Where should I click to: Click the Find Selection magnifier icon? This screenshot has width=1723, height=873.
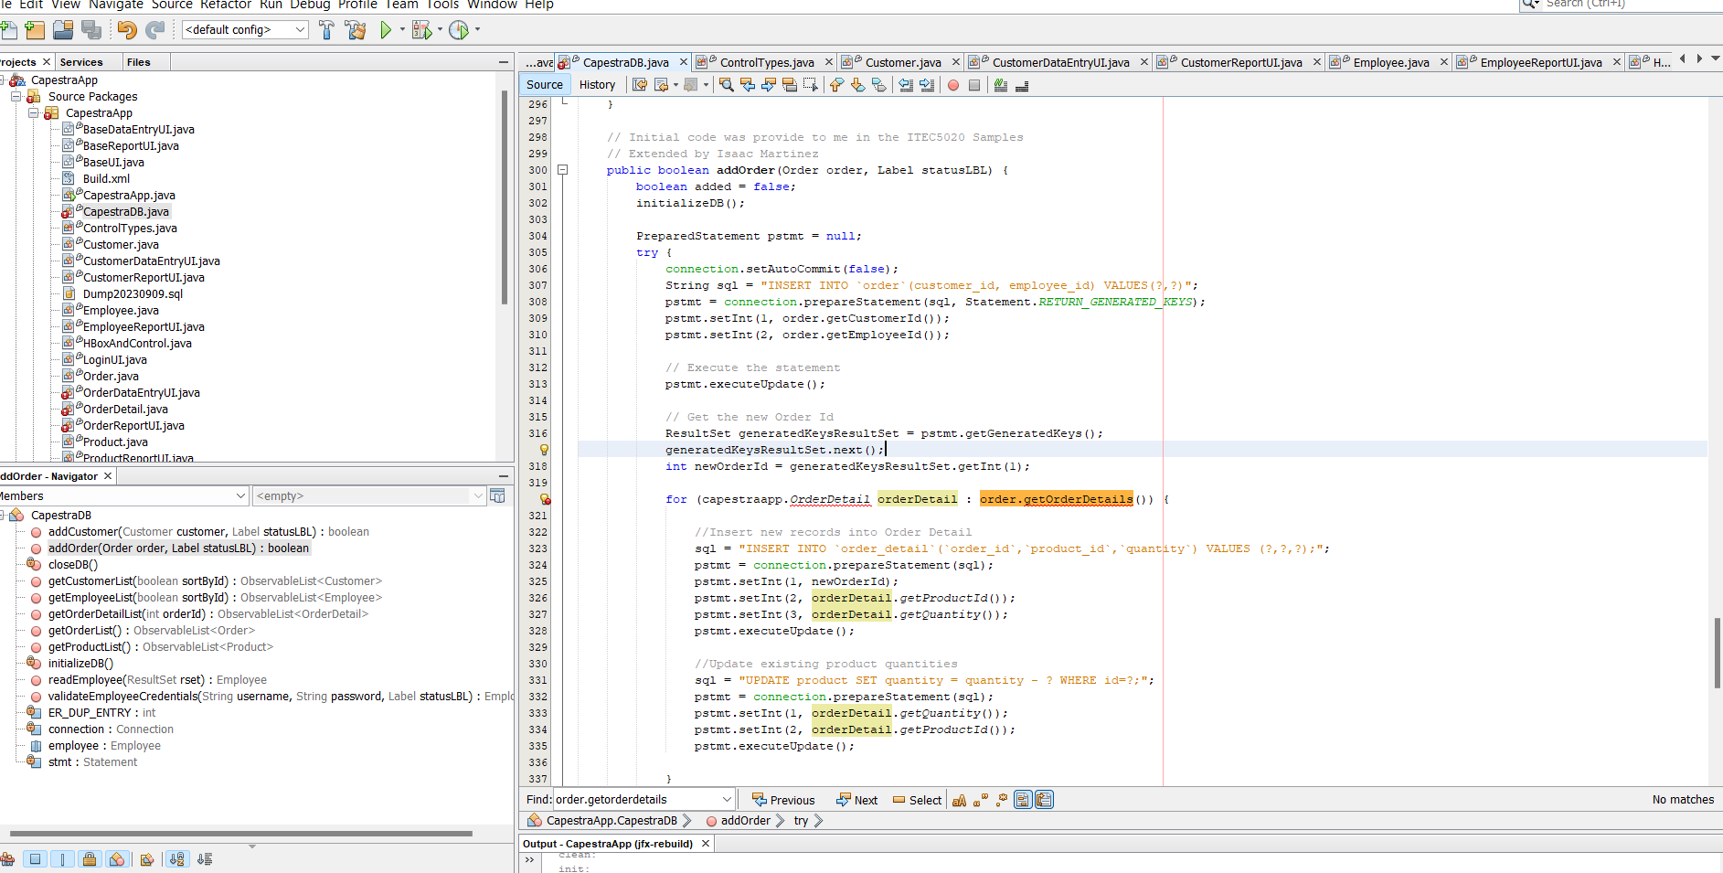tap(726, 85)
